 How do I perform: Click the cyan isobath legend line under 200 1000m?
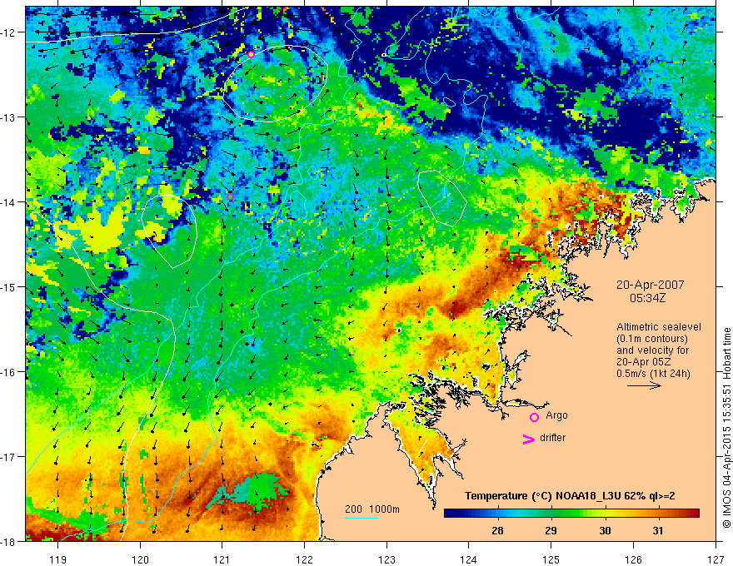click(362, 518)
